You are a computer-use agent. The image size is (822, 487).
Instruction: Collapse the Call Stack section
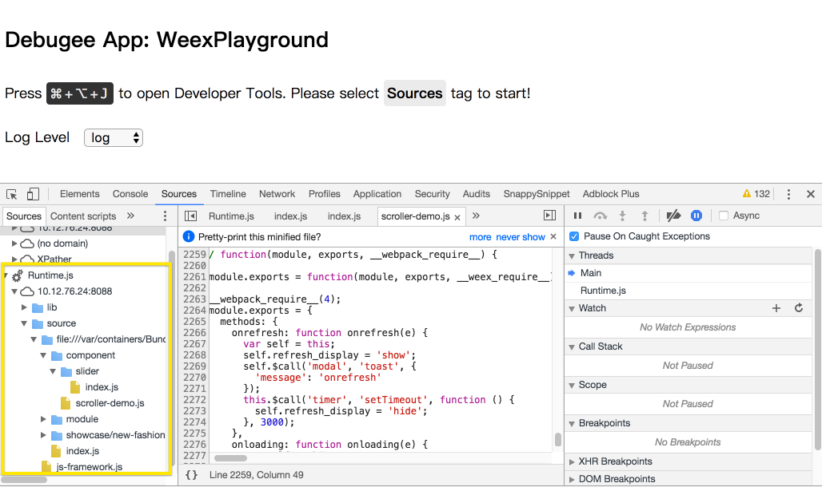572,347
